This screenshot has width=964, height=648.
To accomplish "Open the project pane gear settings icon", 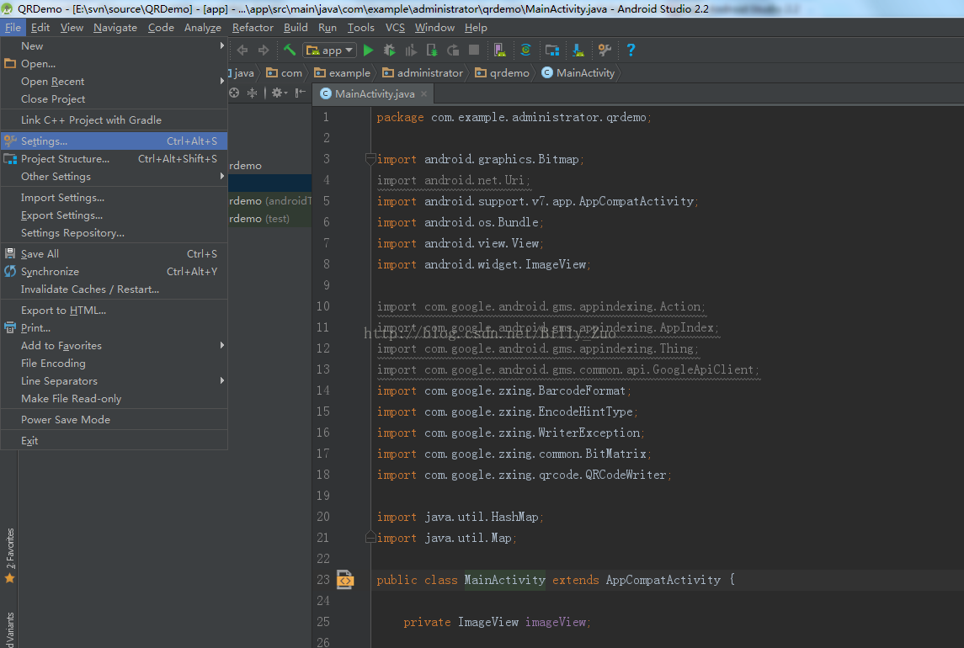I will pyautogui.click(x=278, y=93).
